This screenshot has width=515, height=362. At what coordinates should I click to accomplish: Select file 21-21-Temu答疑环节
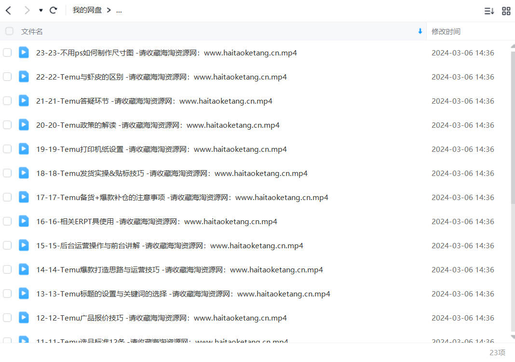154,101
